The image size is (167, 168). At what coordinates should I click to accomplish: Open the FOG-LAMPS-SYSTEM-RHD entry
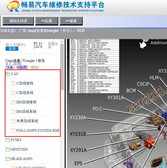point(38,131)
